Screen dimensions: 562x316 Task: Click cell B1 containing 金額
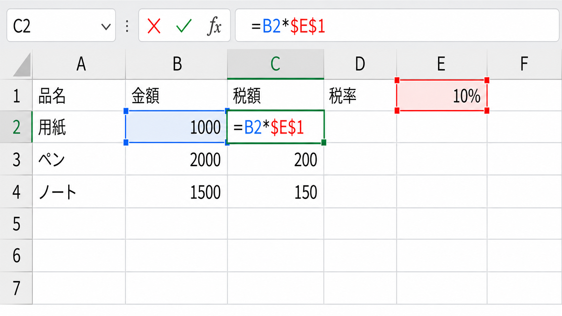point(176,95)
